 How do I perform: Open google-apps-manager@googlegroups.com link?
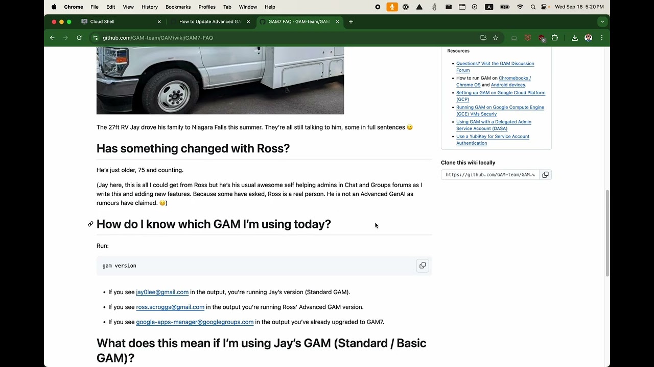(195, 322)
